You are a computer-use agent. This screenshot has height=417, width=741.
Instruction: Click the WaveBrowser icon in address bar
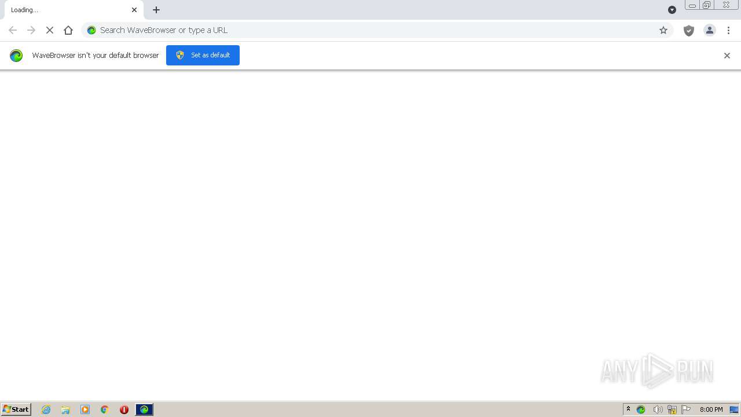click(x=91, y=30)
